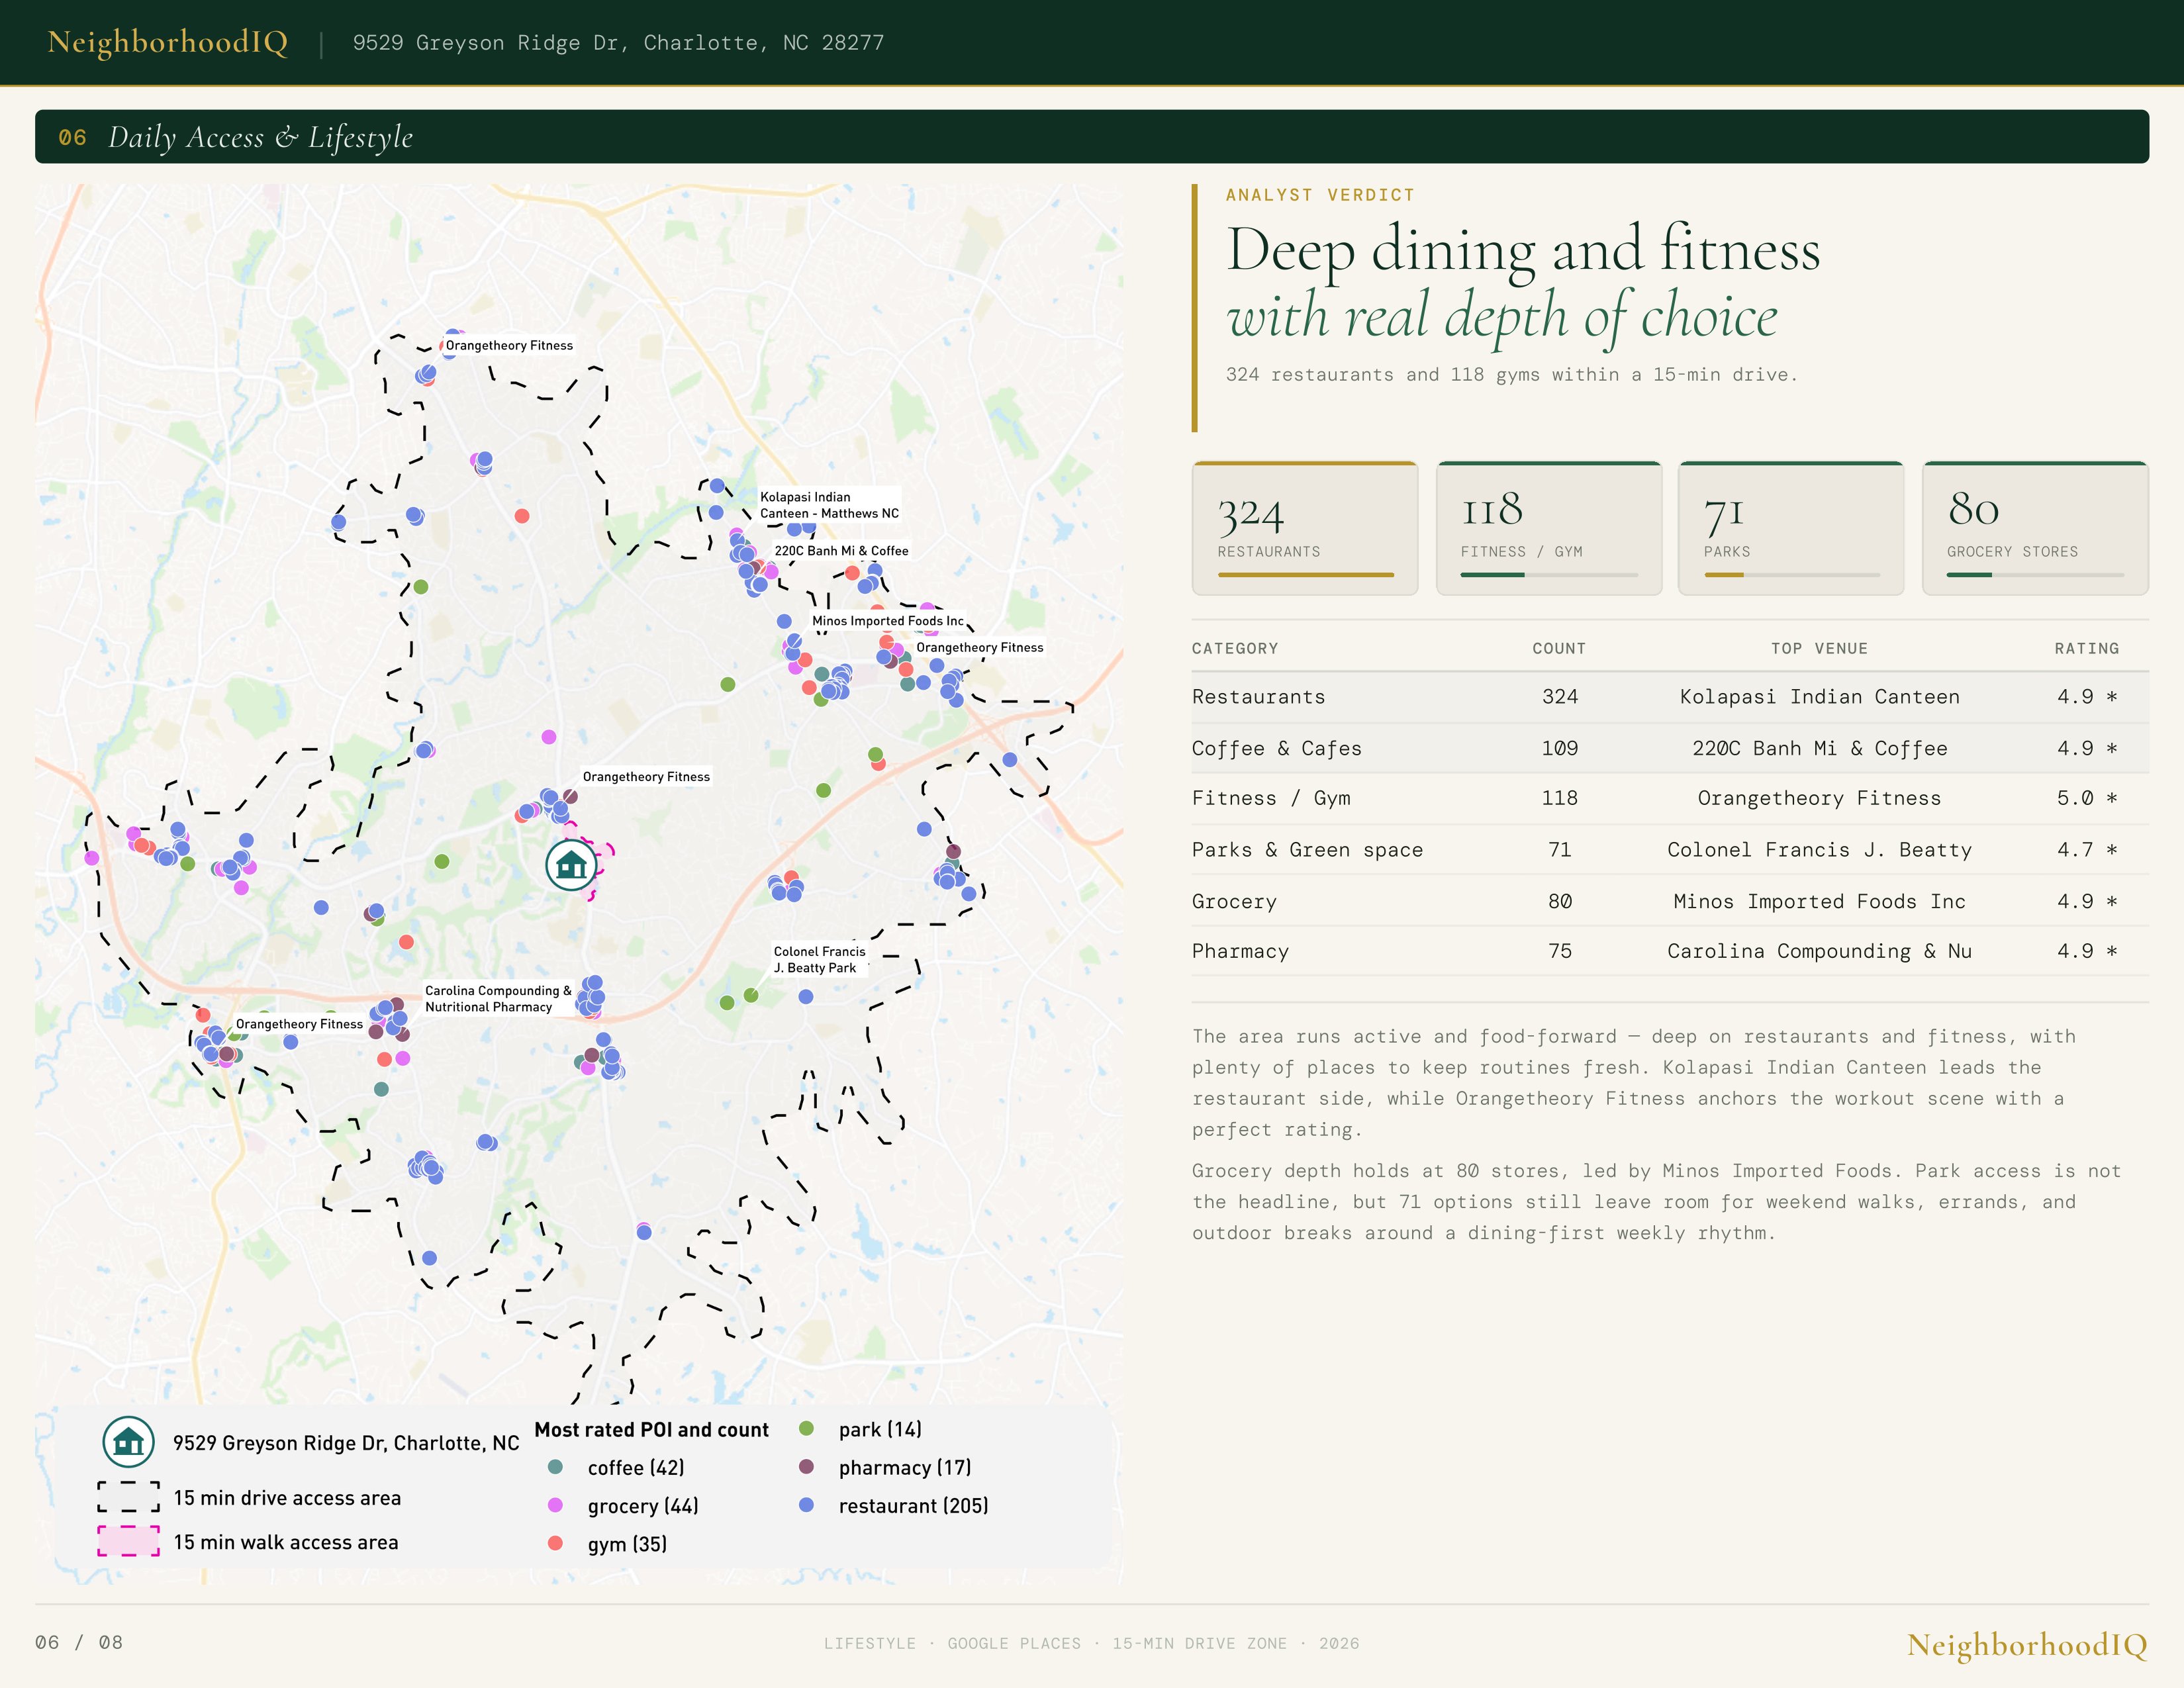
Task: Click 220C Banh Mi & Coffee in the table
Action: [x=1819, y=749]
